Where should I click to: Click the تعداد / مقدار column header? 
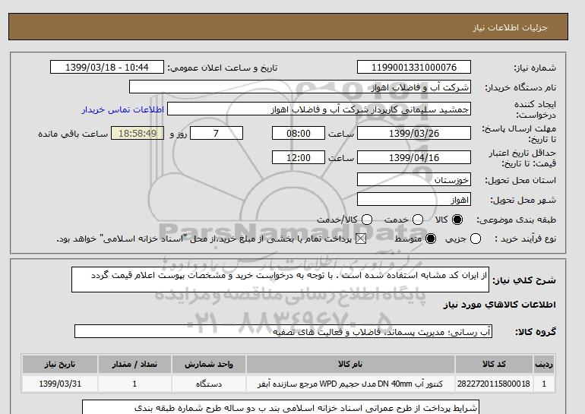click(x=134, y=364)
